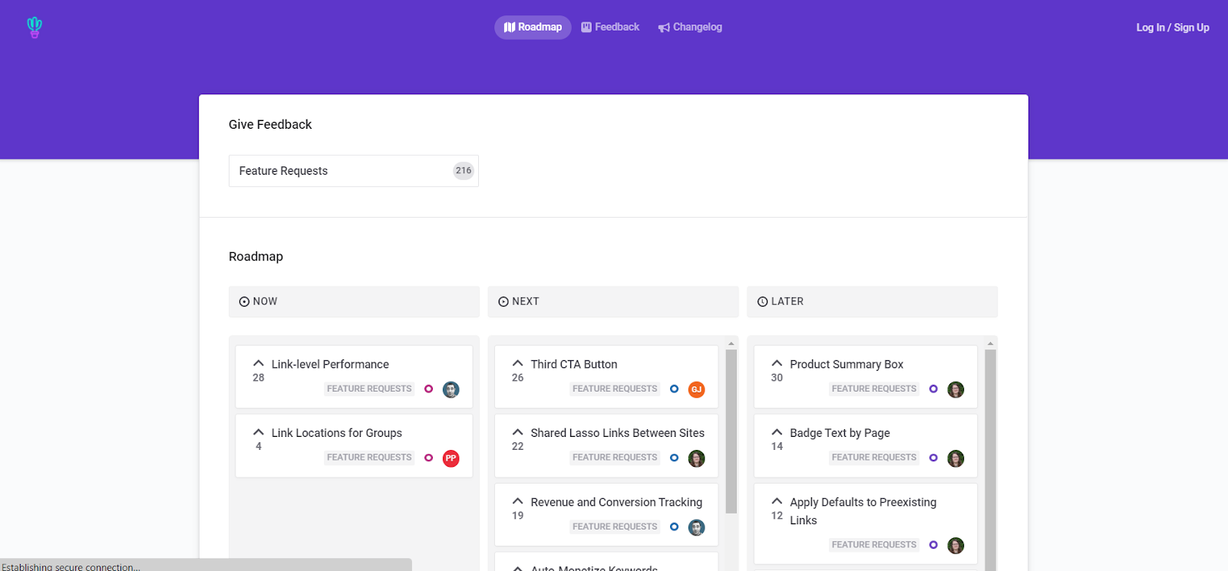Screen dimensions: 1228x571
Task: Click Feature Requests tag on Product Summary Box
Action: 874,389
